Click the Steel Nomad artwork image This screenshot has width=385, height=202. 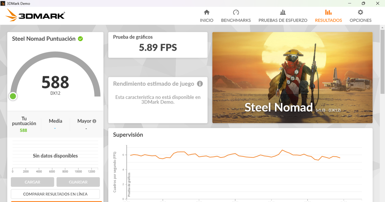tap(292, 77)
